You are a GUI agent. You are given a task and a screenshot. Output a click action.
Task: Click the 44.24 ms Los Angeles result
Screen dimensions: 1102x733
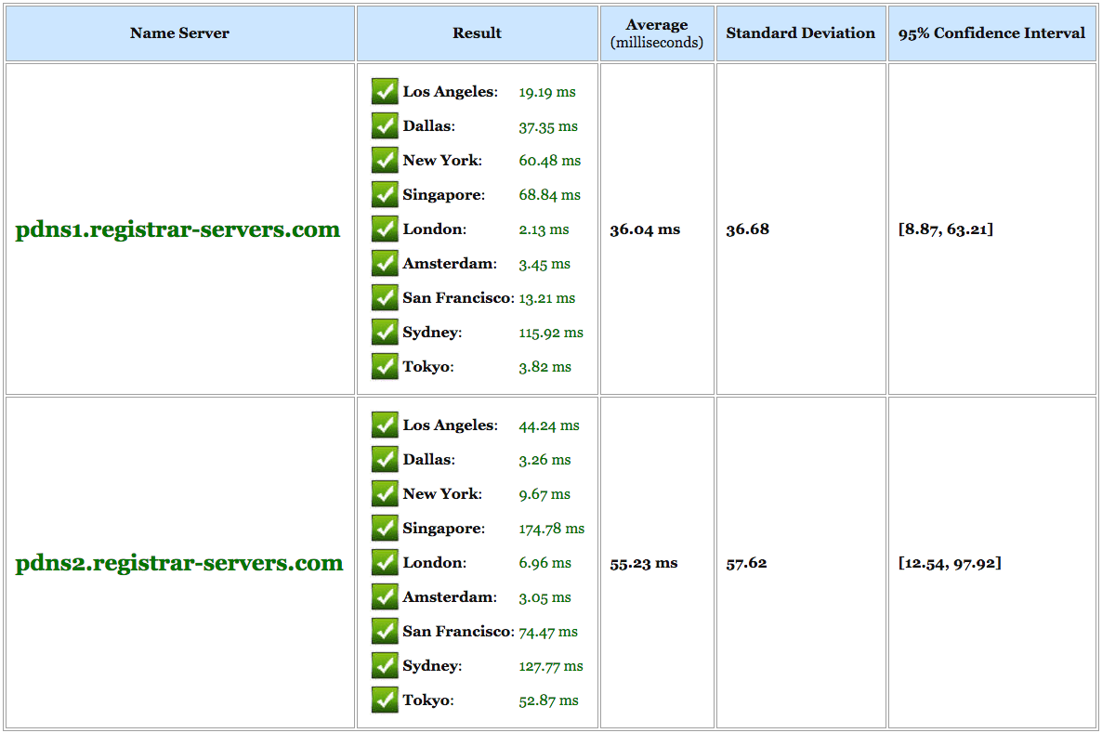point(549,425)
